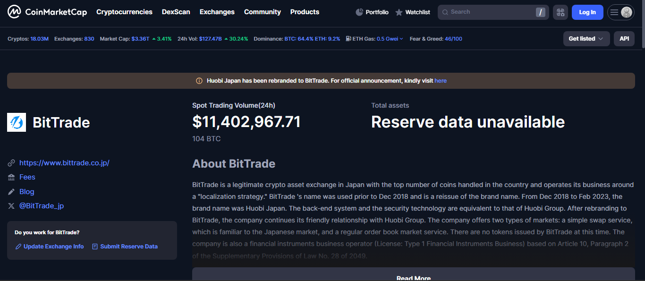Click the Read More button

[414, 274]
